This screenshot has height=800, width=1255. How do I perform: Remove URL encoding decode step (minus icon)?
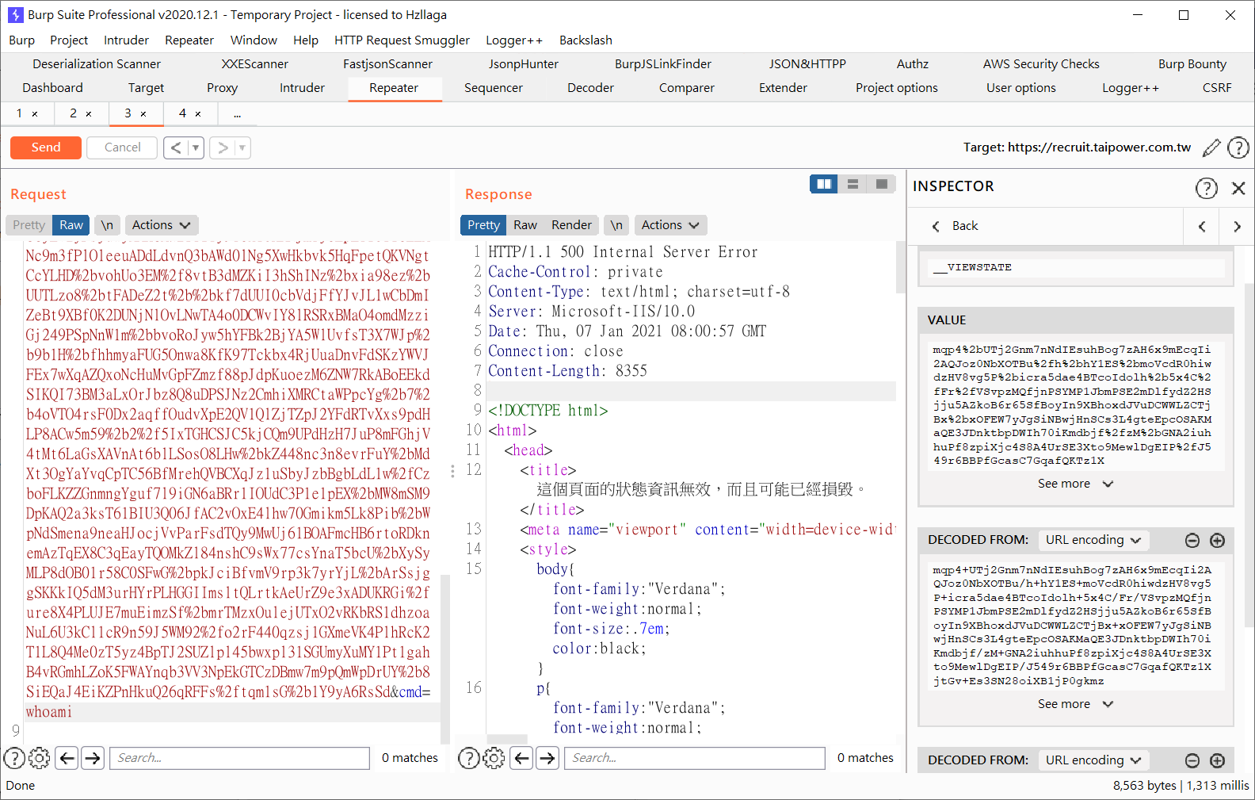(x=1192, y=541)
